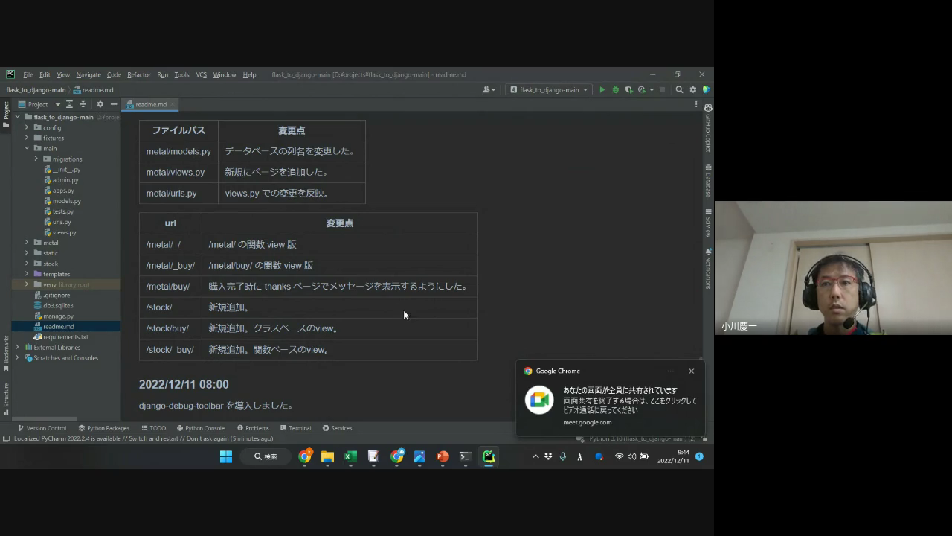Select the readme.md editor tab
This screenshot has height=536, width=952.
coord(150,105)
